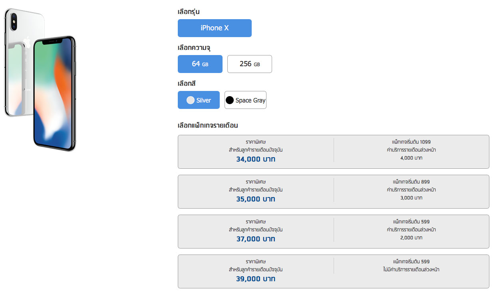Click the Apple logo on the phone back
Viewport: 497px width, 294px height.
pyautogui.click(x=27, y=42)
